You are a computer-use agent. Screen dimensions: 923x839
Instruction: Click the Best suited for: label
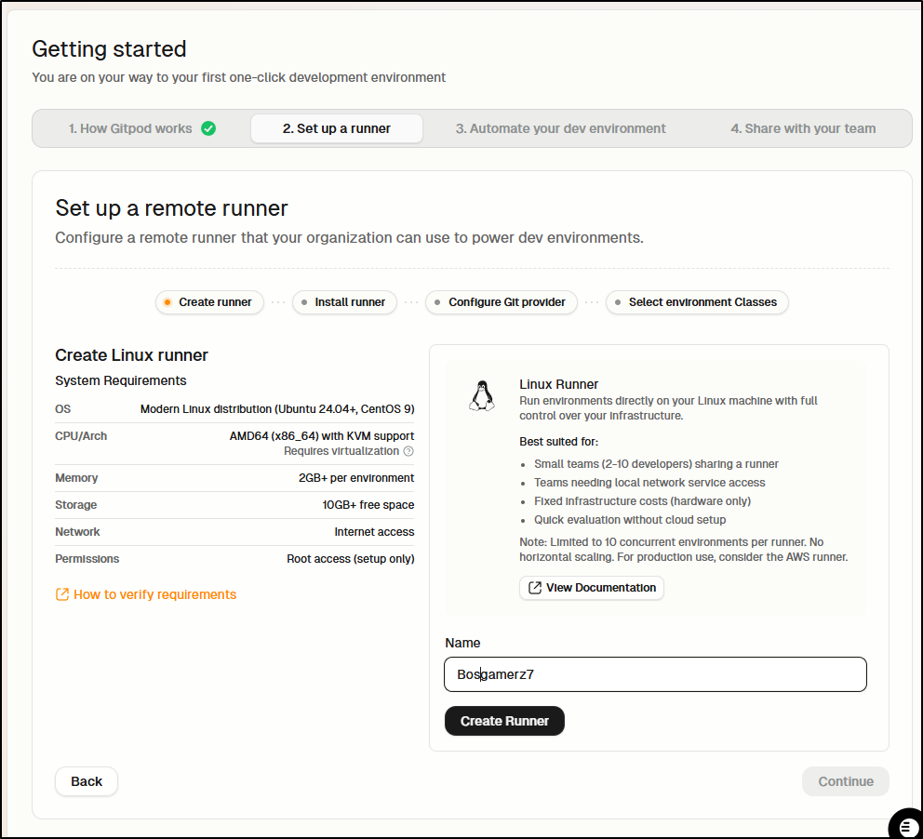click(x=558, y=442)
